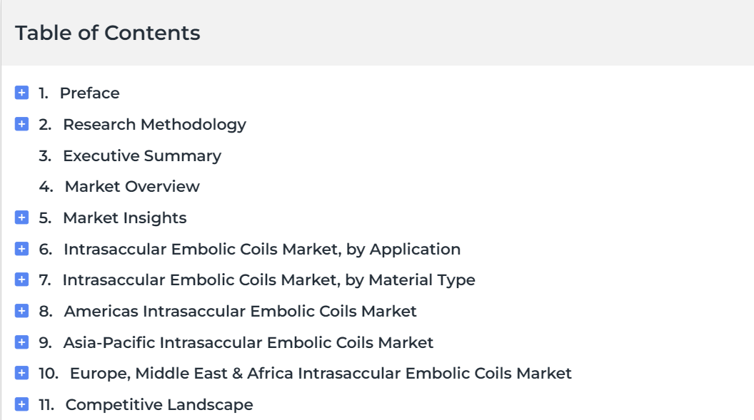The height and width of the screenshot is (420, 754).
Task: Click plus icon beside Competitive Landscape
Action: [x=21, y=404]
